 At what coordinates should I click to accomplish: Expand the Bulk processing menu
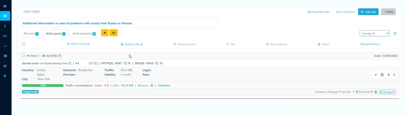coord(371,44)
